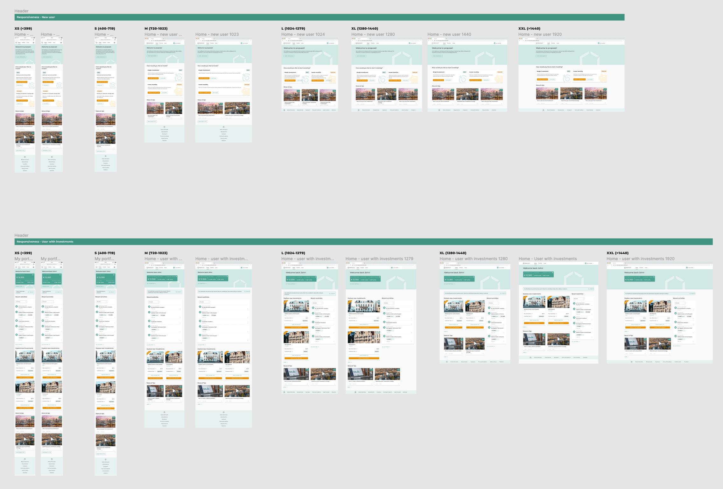Select 'Home - new user 1024' frame label
This screenshot has width=723, height=489.
(x=303, y=34)
